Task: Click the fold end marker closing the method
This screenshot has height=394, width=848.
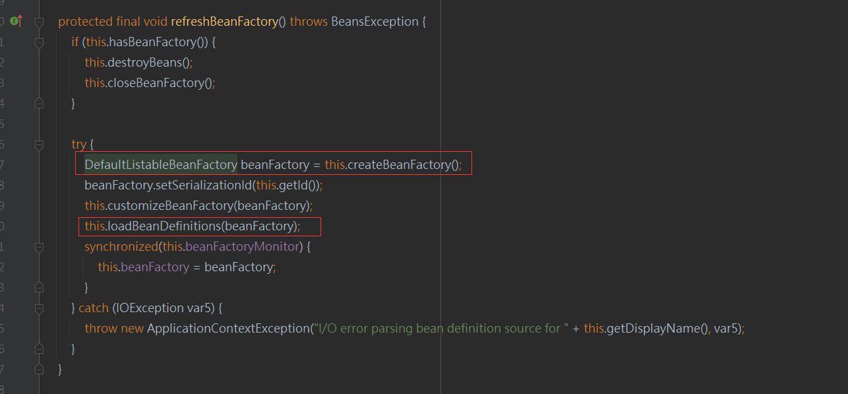Action: point(39,370)
